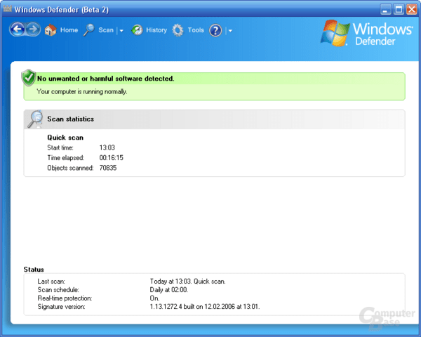Click the Start time value 13:03
This screenshot has width=421, height=337.
[x=107, y=147]
